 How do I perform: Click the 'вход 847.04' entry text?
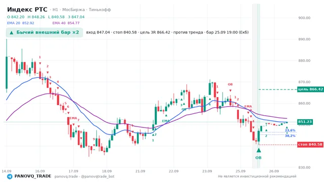[x=98, y=32]
